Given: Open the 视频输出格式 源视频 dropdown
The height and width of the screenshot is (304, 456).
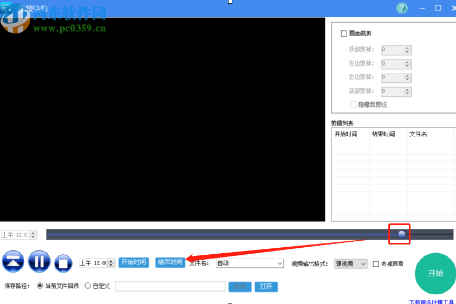Looking at the screenshot, I should tap(350, 263).
